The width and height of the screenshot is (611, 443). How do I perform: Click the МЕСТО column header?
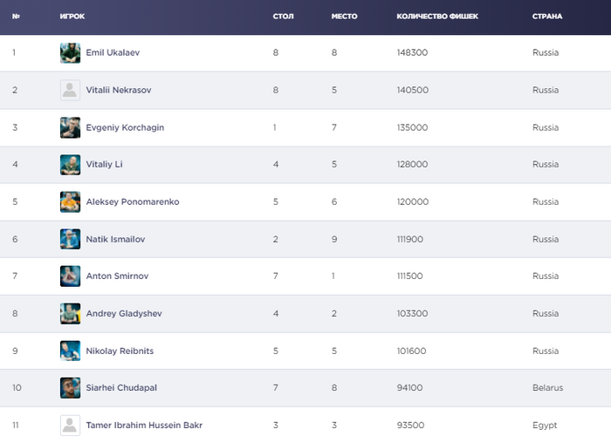coord(344,17)
